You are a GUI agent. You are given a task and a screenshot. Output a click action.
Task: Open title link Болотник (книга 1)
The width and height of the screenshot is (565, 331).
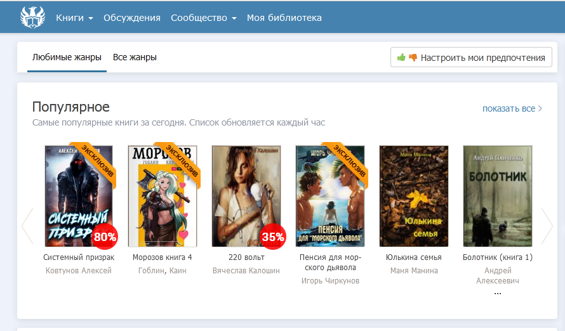498,257
